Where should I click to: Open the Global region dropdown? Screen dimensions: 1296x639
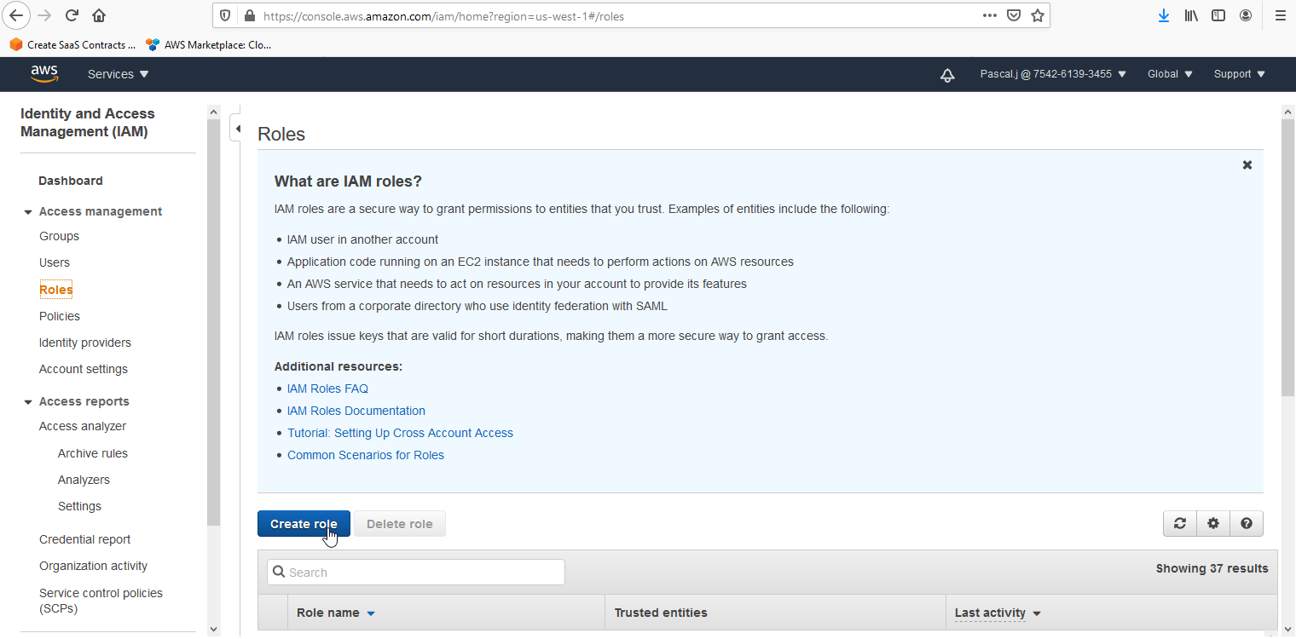pos(1170,74)
